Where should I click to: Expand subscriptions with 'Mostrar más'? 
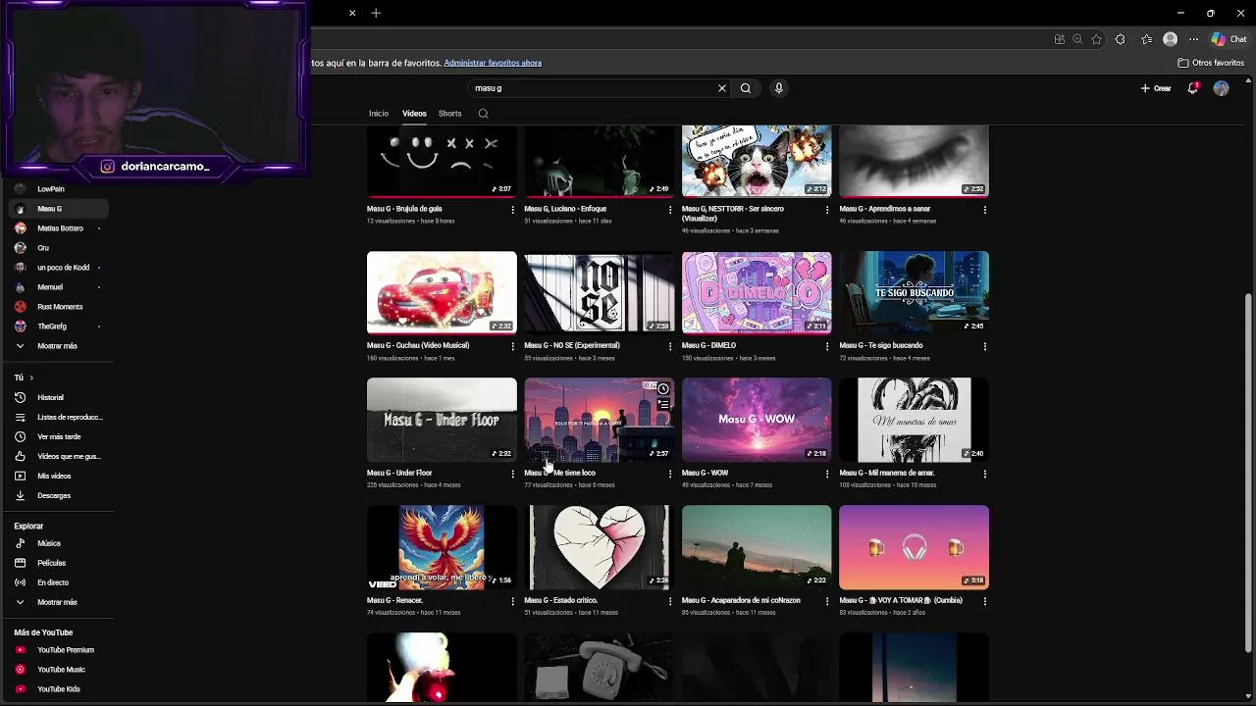[x=59, y=346]
